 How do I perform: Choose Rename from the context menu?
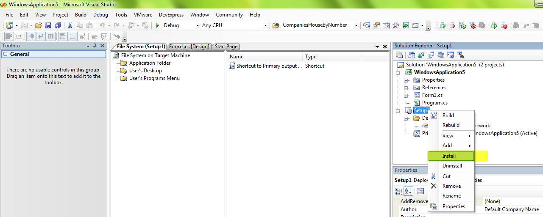pyautogui.click(x=451, y=196)
